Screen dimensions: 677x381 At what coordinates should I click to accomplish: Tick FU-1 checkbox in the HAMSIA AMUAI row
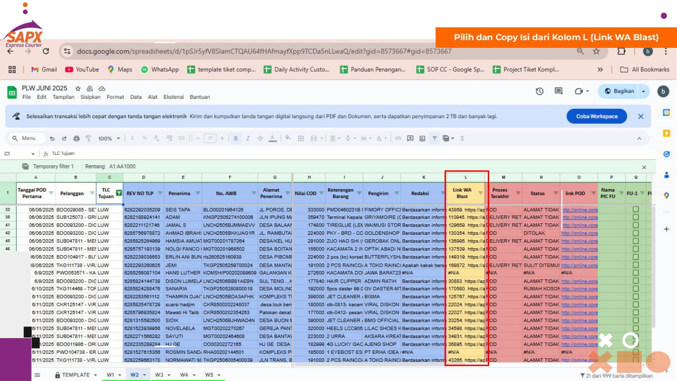[x=635, y=241]
